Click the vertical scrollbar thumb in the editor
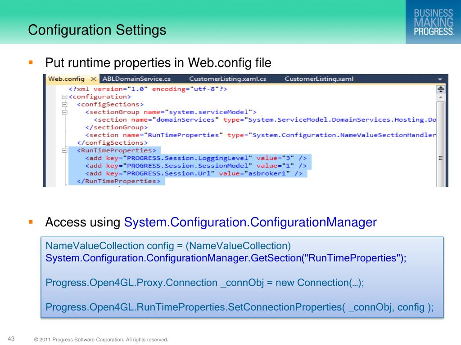This screenshot has width=461, height=345. pos(440,144)
